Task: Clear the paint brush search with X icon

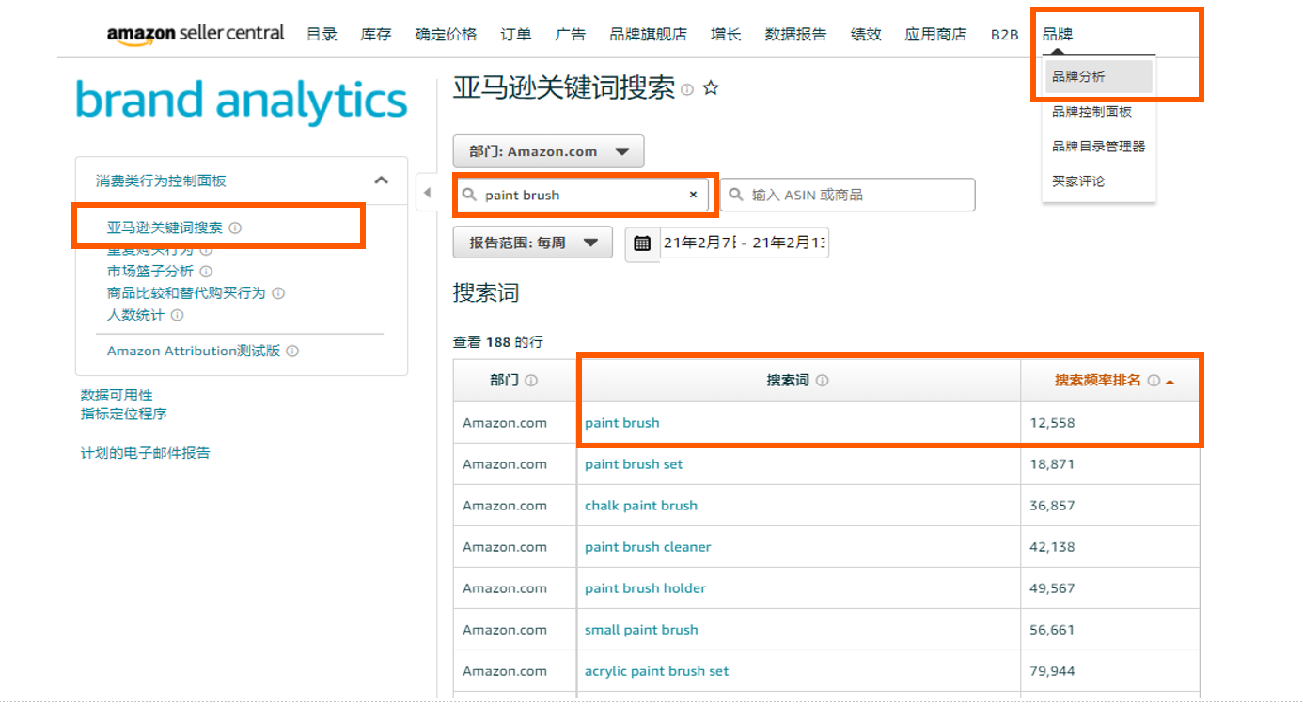Action: [x=693, y=195]
